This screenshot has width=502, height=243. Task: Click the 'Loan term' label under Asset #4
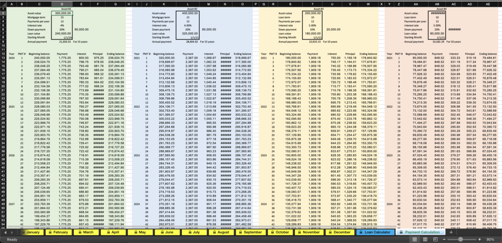click(410, 17)
